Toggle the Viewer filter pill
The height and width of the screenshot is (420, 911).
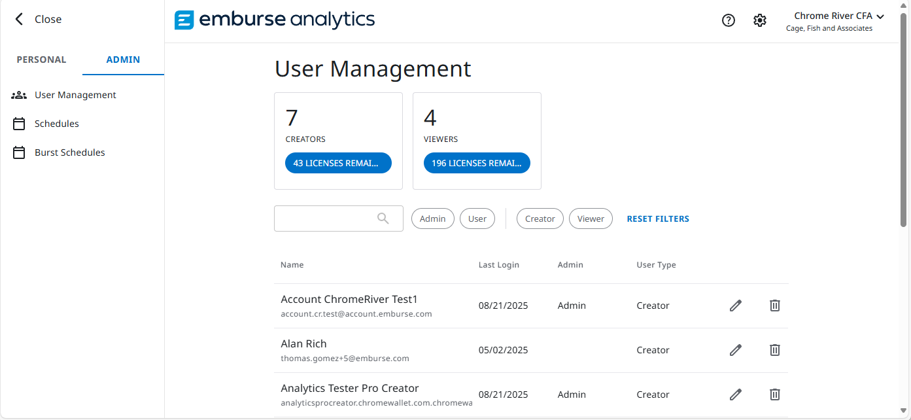pos(590,218)
